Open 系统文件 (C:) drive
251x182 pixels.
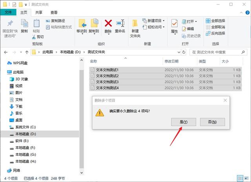pyautogui.click(x=23, y=127)
